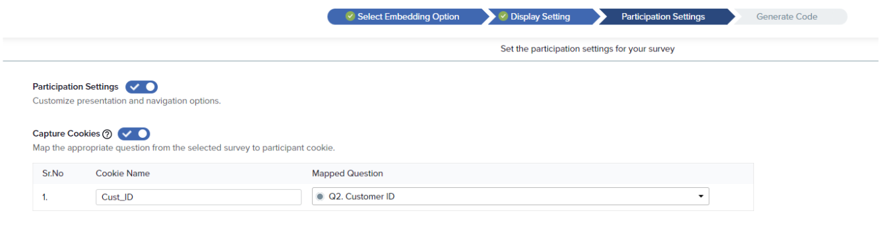Click green checkmark on Display Setting step
Viewport: 880px width, 244px height.
point(503,16)
